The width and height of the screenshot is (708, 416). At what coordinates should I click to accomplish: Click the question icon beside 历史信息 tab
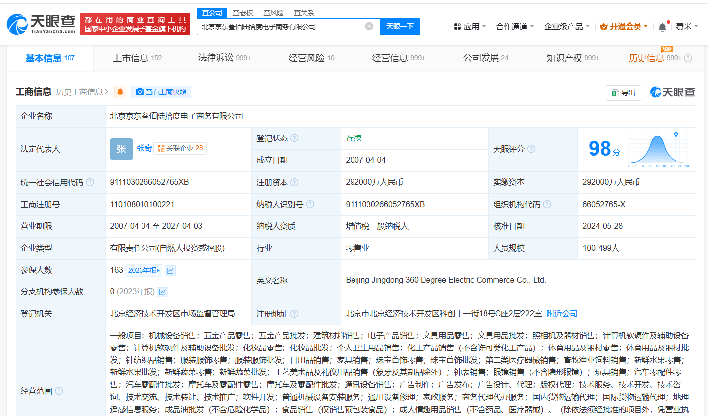(x=688, y=58)
